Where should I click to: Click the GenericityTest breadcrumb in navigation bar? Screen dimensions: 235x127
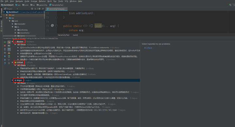click(x=56, y=5)
